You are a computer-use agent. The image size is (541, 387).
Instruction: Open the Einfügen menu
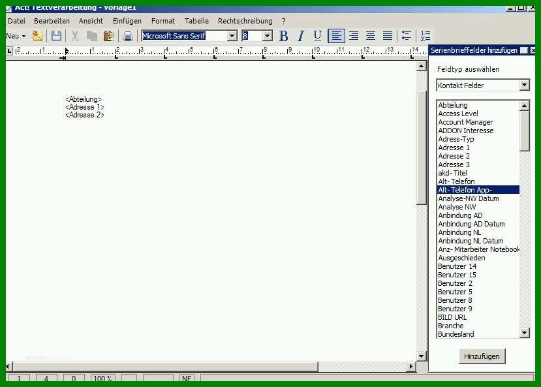[127, 21]
